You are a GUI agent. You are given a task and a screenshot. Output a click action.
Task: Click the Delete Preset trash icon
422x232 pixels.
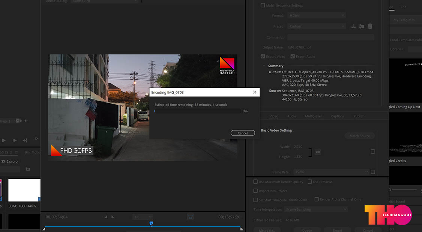click(370, 26)
